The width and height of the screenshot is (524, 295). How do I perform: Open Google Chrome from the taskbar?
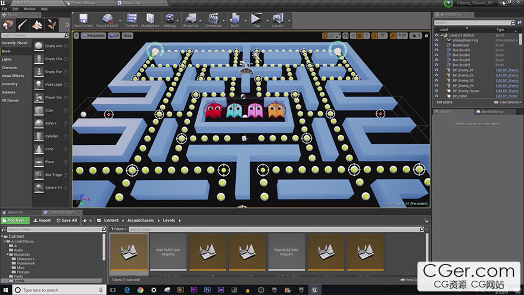pyautogui.click(x=141, y=290)
